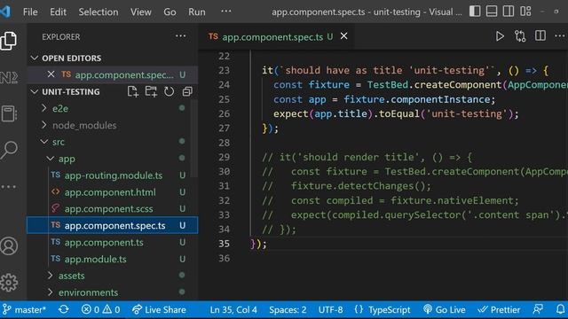
Task: Change file encoding UTF-8 in status bar
Action: pyautogui.click(x=330, y=309)
